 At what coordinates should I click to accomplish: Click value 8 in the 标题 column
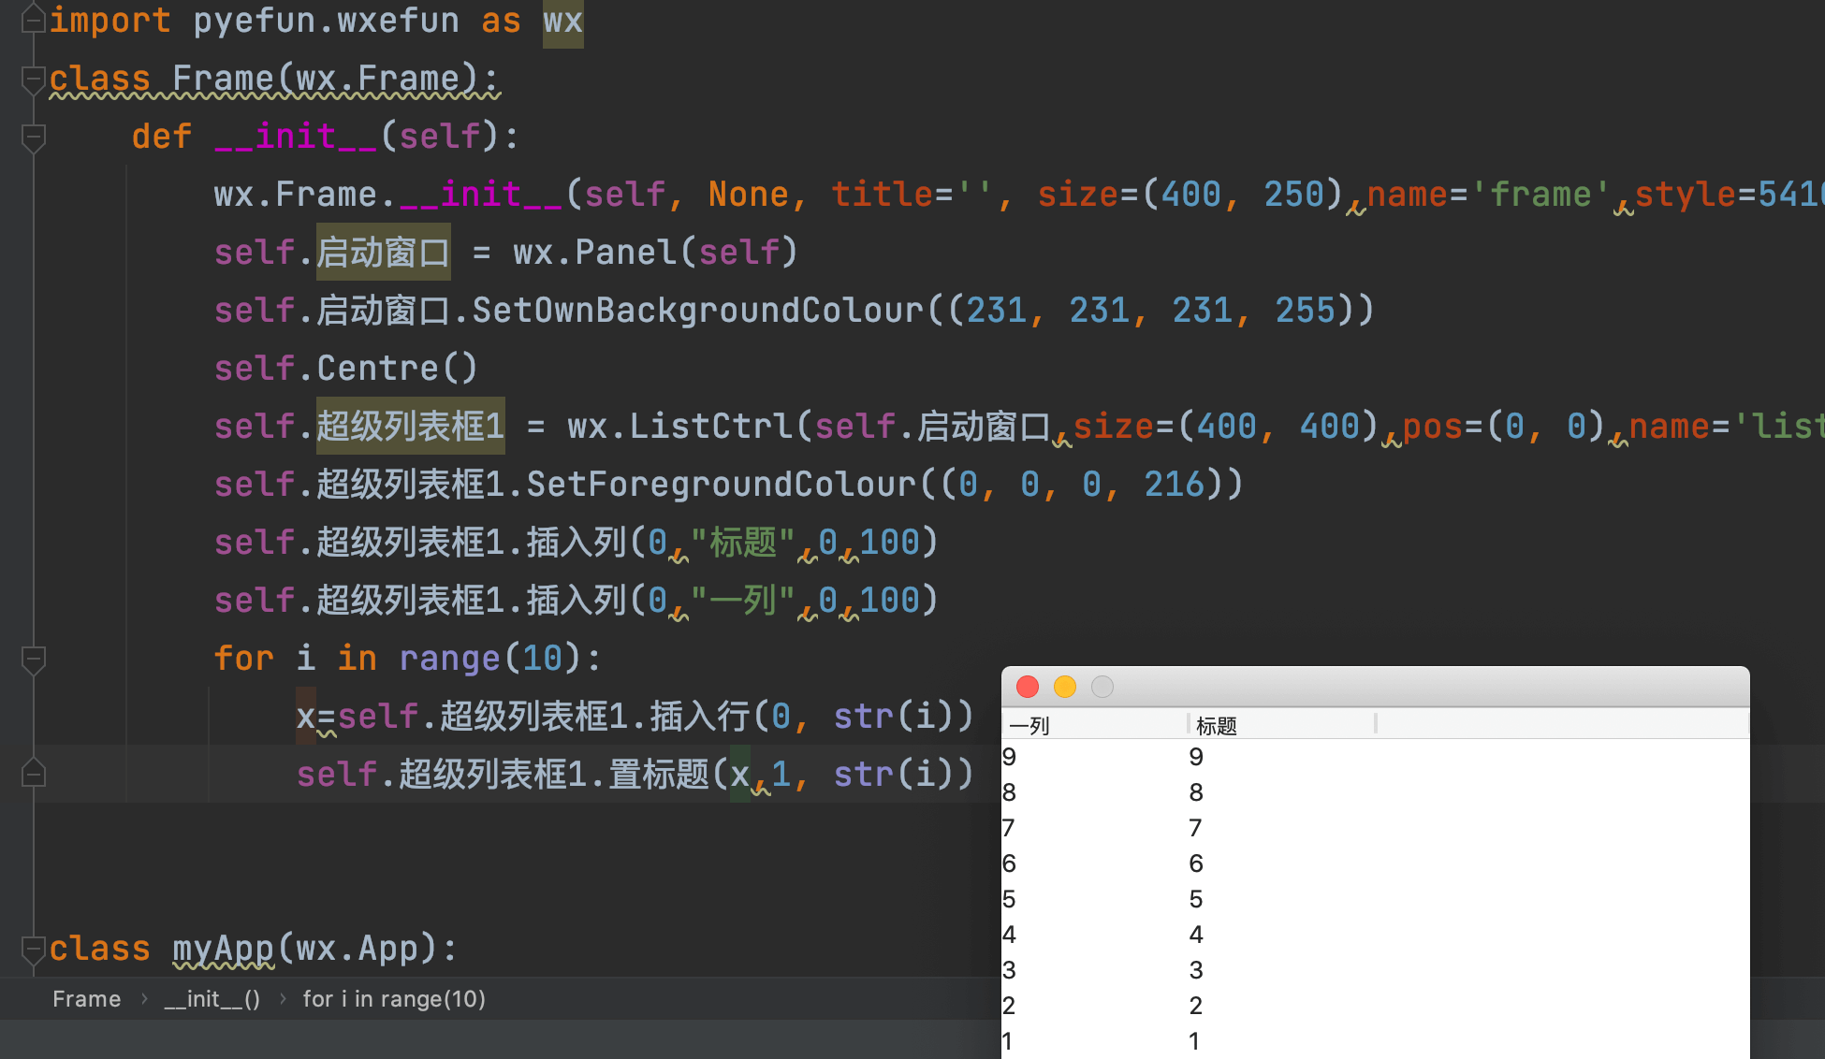point(1196,792)
